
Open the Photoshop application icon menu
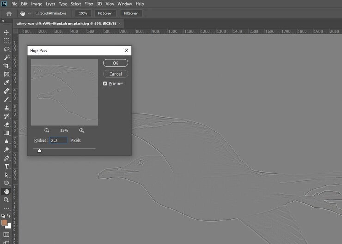point(4,4)
